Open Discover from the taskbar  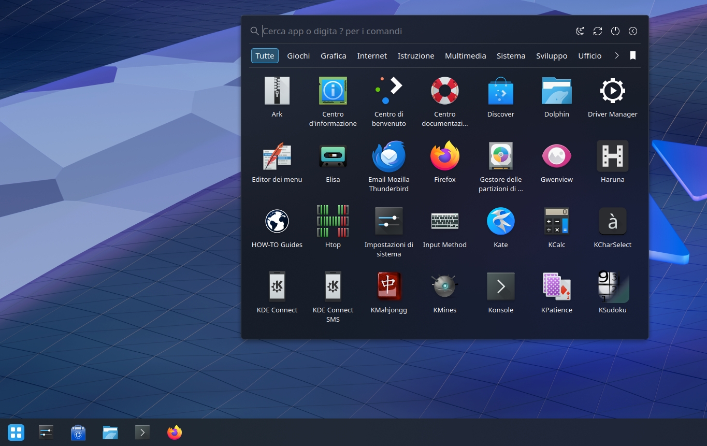click(x=78, y=432)
